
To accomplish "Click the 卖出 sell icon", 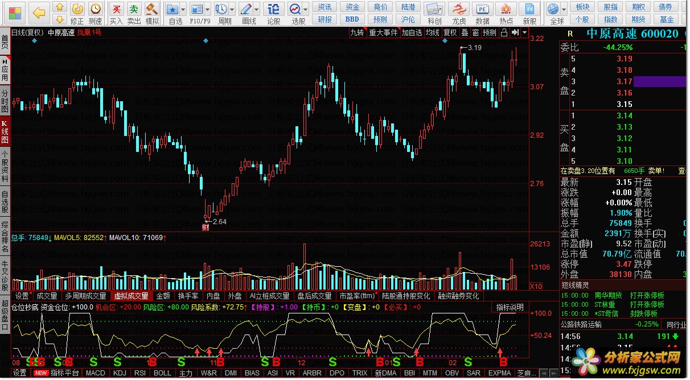I will click(134, 13).
